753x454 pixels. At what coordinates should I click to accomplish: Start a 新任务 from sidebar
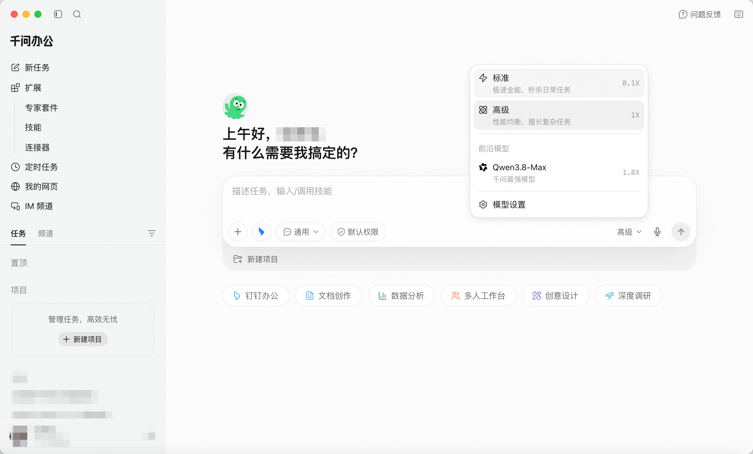pyautogui.click(x=30, y=67)
